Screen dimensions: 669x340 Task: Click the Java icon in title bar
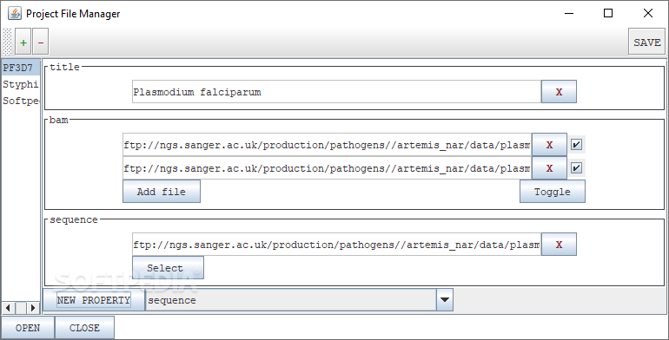point(15,13)
